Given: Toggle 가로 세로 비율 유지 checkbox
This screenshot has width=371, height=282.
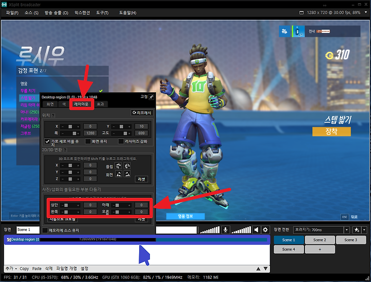Looking at the screenshot, I should (x=47, y=141).
